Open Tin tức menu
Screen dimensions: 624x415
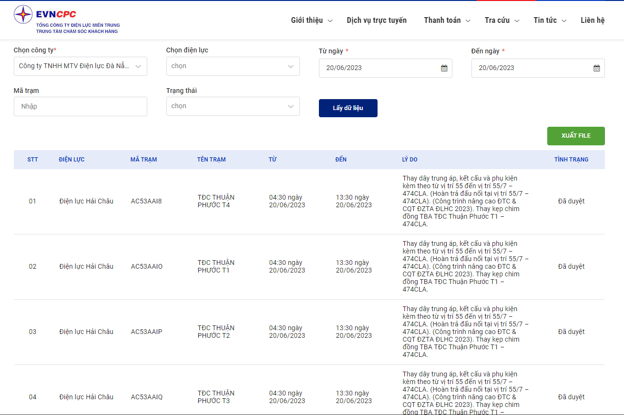545,20
